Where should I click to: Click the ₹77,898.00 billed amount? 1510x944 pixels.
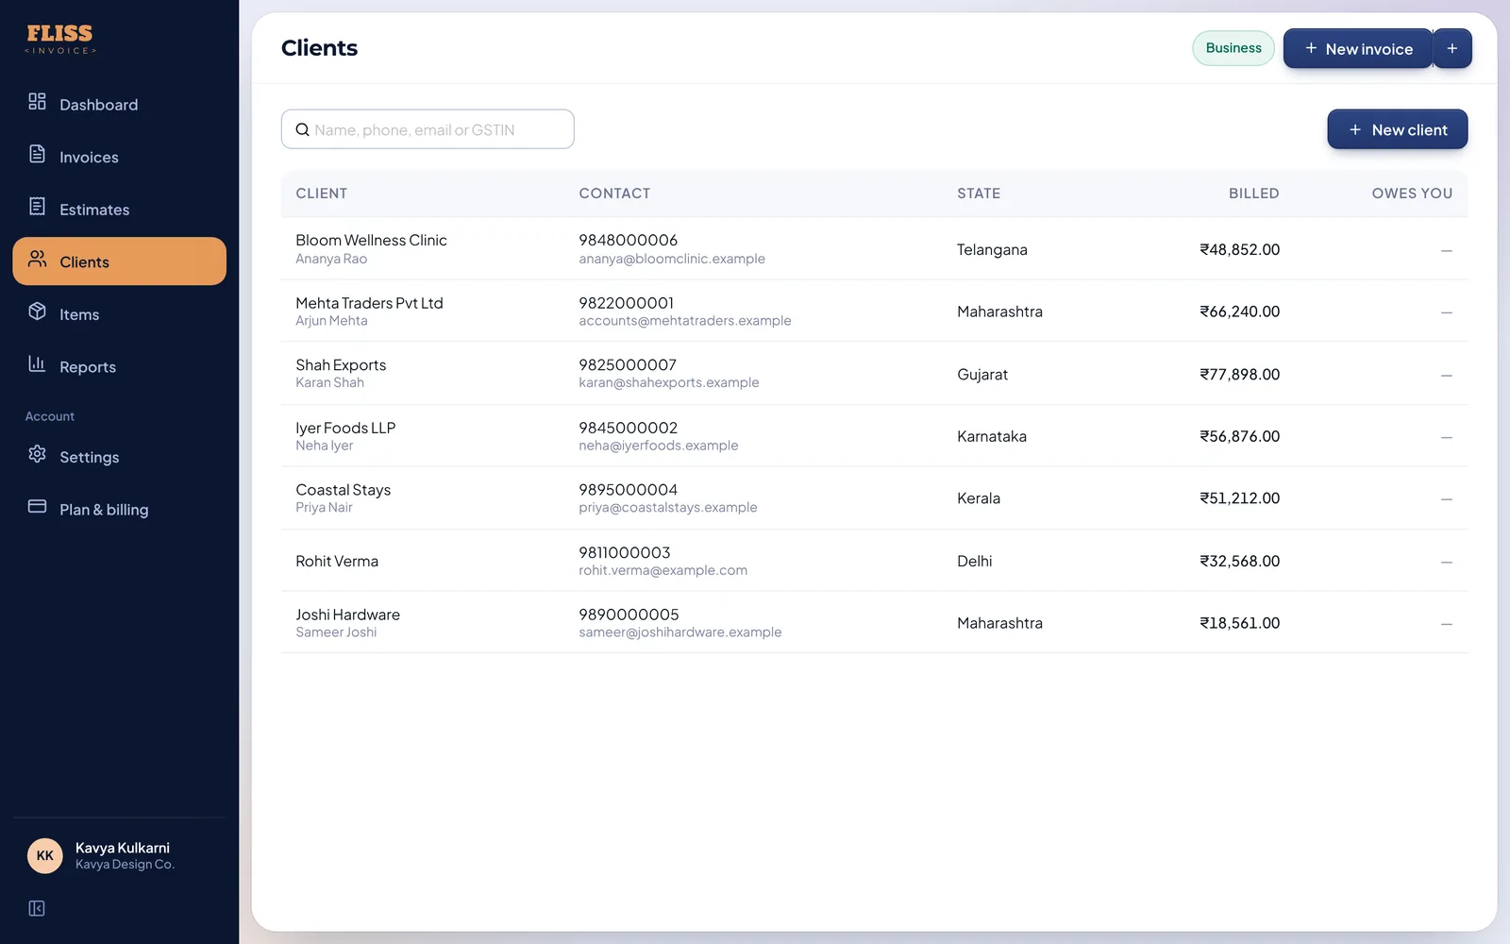(1239, 374)
